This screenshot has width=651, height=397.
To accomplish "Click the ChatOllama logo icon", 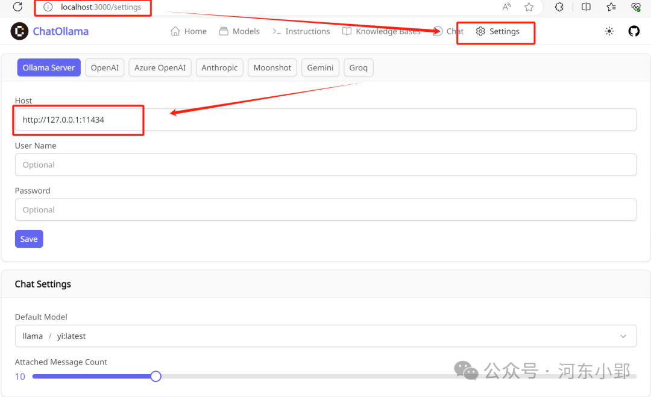I will click(19, 31).
